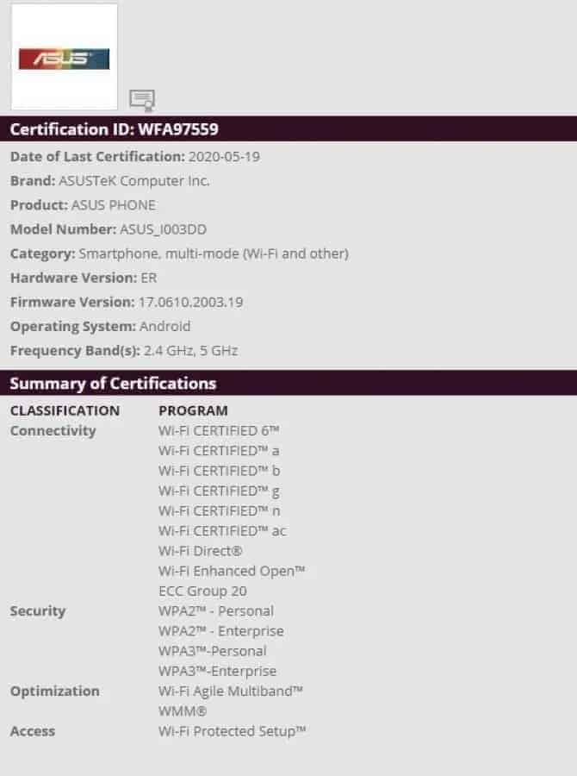Viewport: 577px width, 776px height.
Task: Open the certificate icon beside the logo
Action: 142,100
